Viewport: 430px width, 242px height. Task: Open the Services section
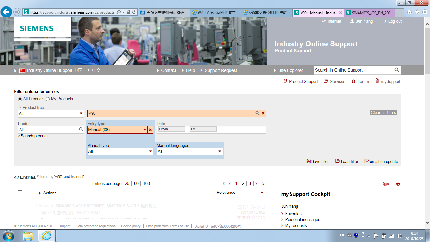tap(335, 81)
